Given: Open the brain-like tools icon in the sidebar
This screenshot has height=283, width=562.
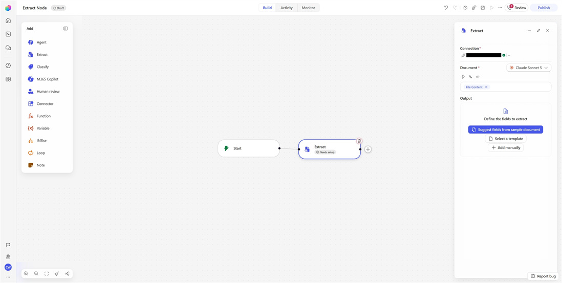Looking at the screenshot, I should [x=8, y=79].
